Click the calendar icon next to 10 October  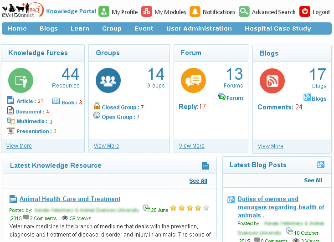pos(289,231)
